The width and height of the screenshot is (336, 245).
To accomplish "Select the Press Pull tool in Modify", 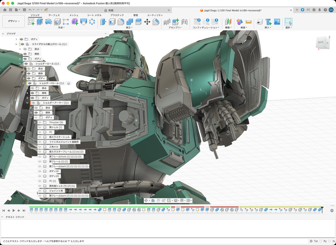I will pos(104,22).
